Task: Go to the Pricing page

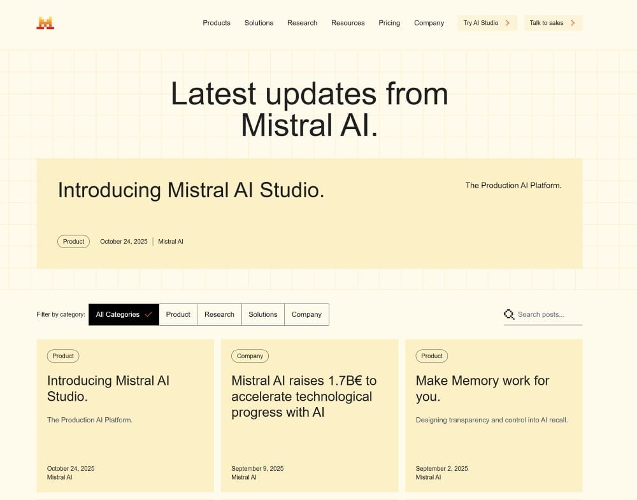Action: pyautogui.click(x=389, y=23)
